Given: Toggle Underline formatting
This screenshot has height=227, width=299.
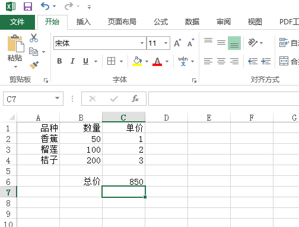Looking at the screenshot, I should pos(85,61).
